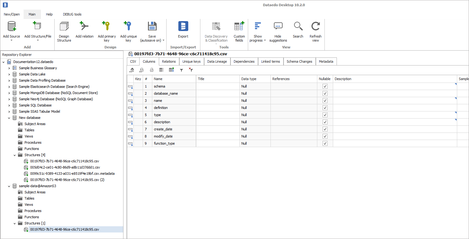
Task: Uncheck Nullable for the schema column
Action: click(325, 86)
